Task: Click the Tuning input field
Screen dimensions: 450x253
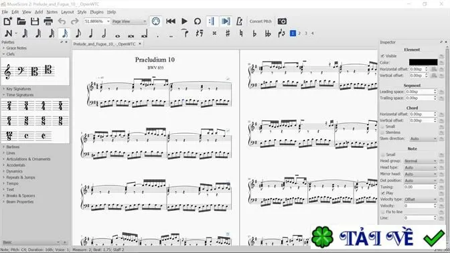Action: coord(421,187)
